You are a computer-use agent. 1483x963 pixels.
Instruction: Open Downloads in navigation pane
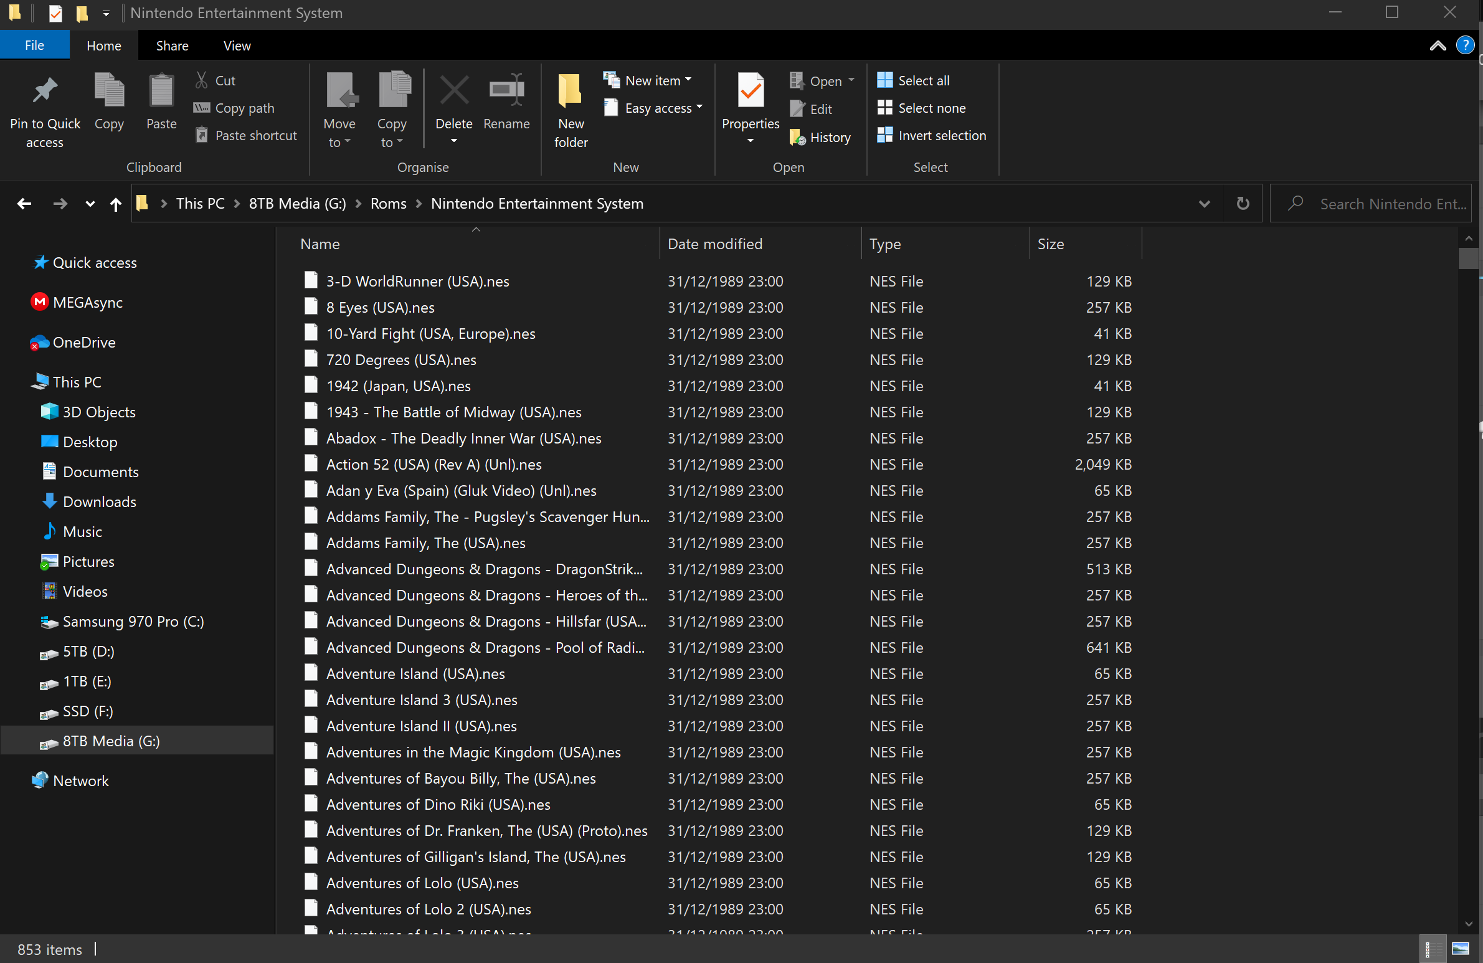pos(89,502)
